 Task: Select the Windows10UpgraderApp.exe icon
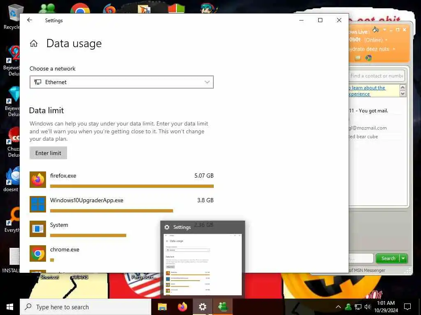(38, 204)
